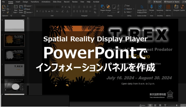The width and height of the screenshot is (186, 107).
Task: Click the Shapes gallery icon
Action: click(x=102, y=7)
